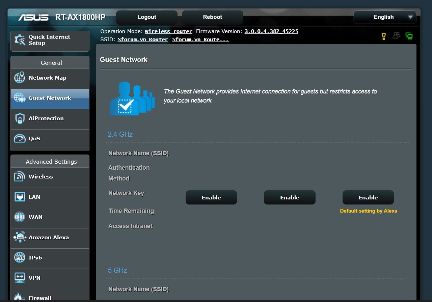Viewport: 432px width, 302px height.
Task: Click the Guest Network illustration image
Action: click(132, 98)
